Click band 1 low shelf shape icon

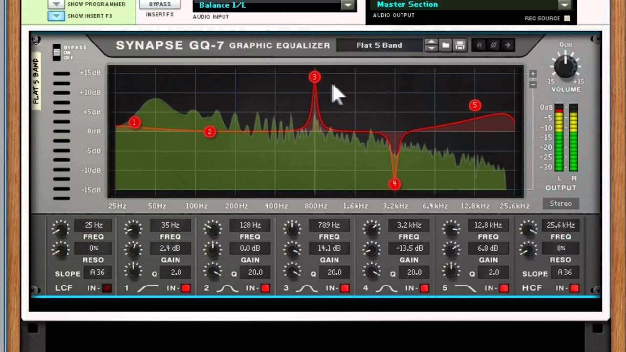pos(148,288)
